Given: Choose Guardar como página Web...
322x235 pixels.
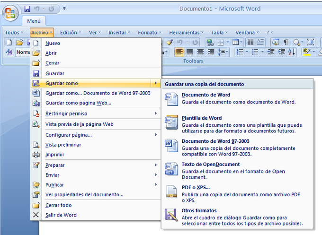Looking at the screenshot, I should tap(96, 103).
